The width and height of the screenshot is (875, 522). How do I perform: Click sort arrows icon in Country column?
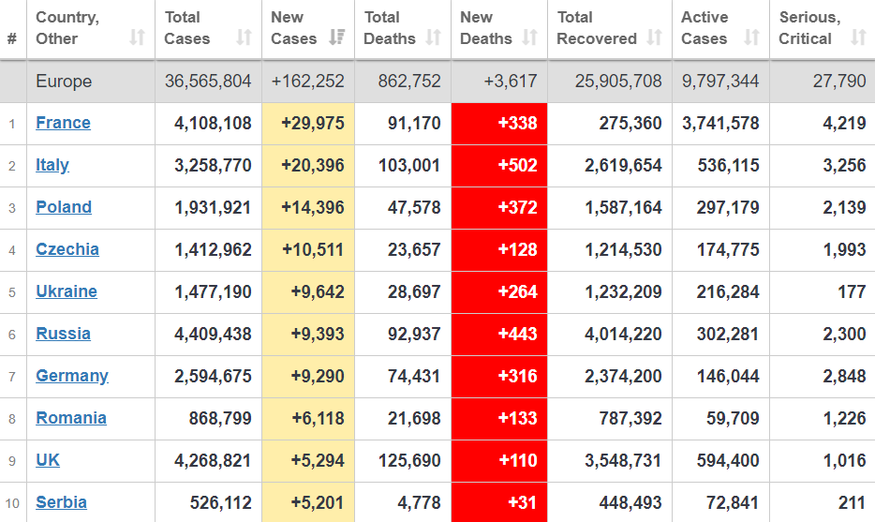[x=138, y=38]
